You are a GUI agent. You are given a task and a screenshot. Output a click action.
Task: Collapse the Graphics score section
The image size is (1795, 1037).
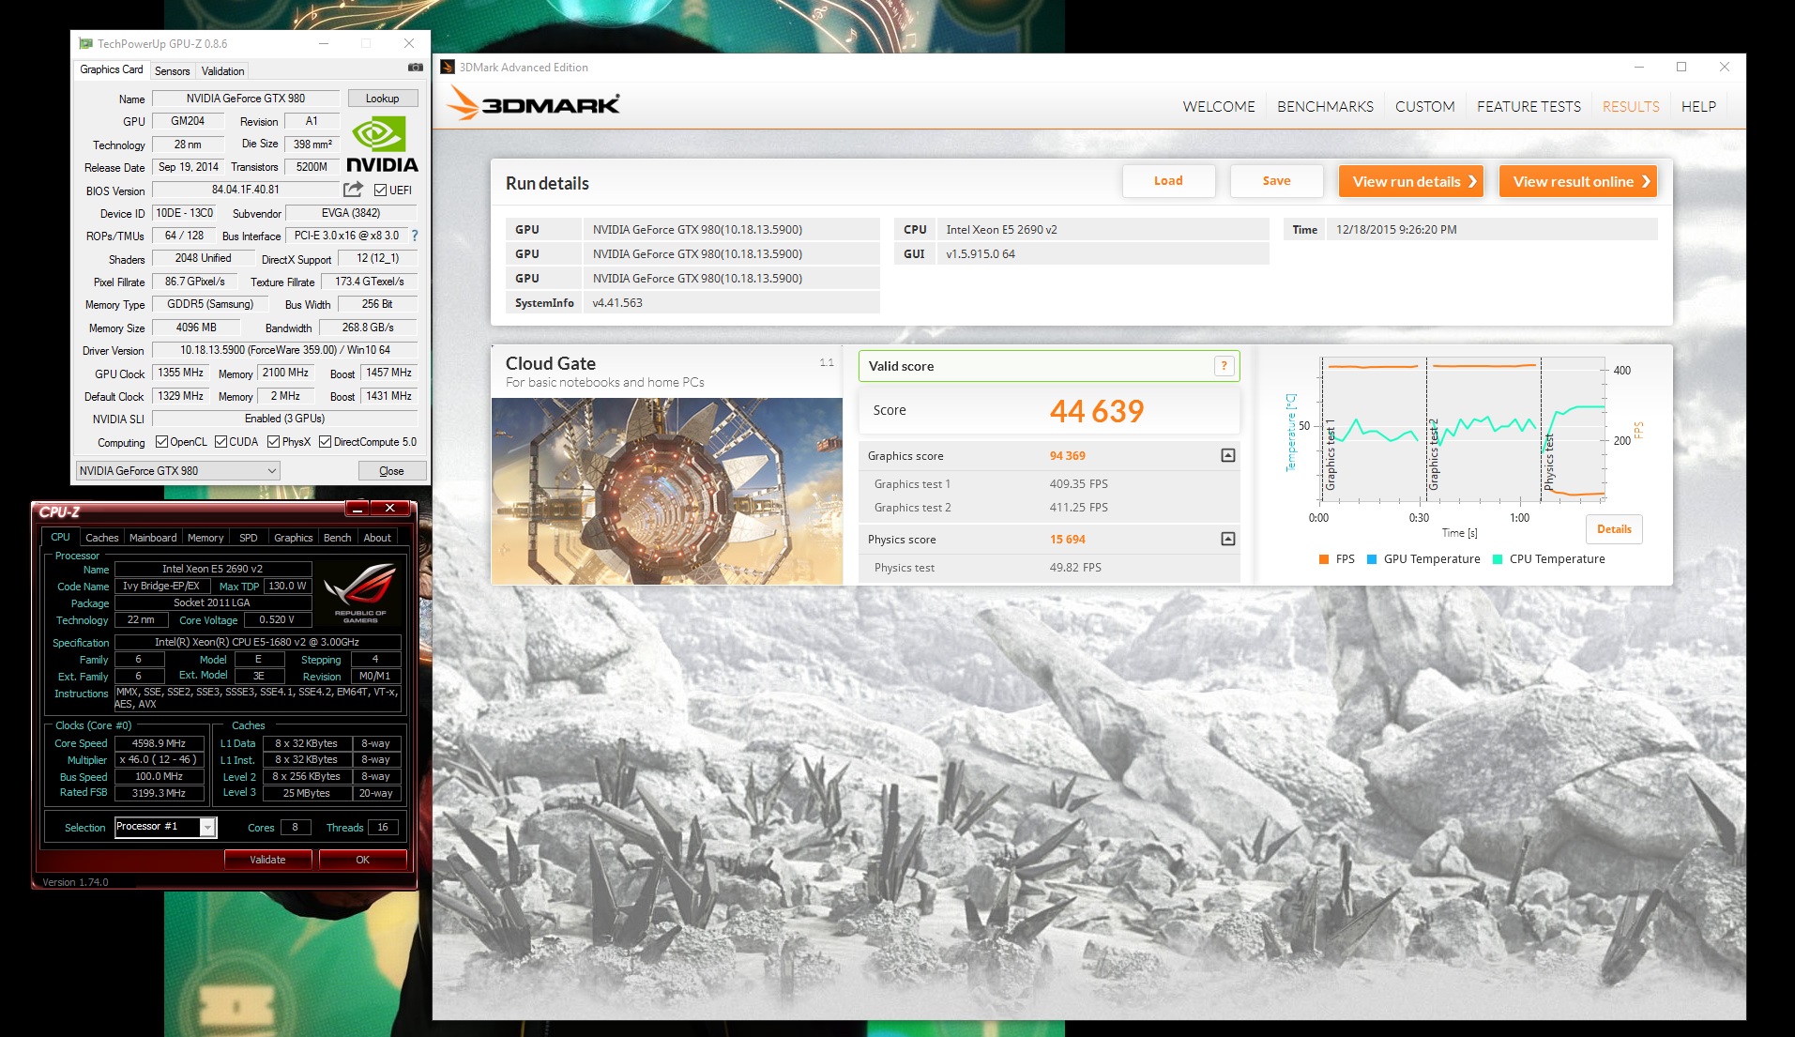[x=1227, y=455]
